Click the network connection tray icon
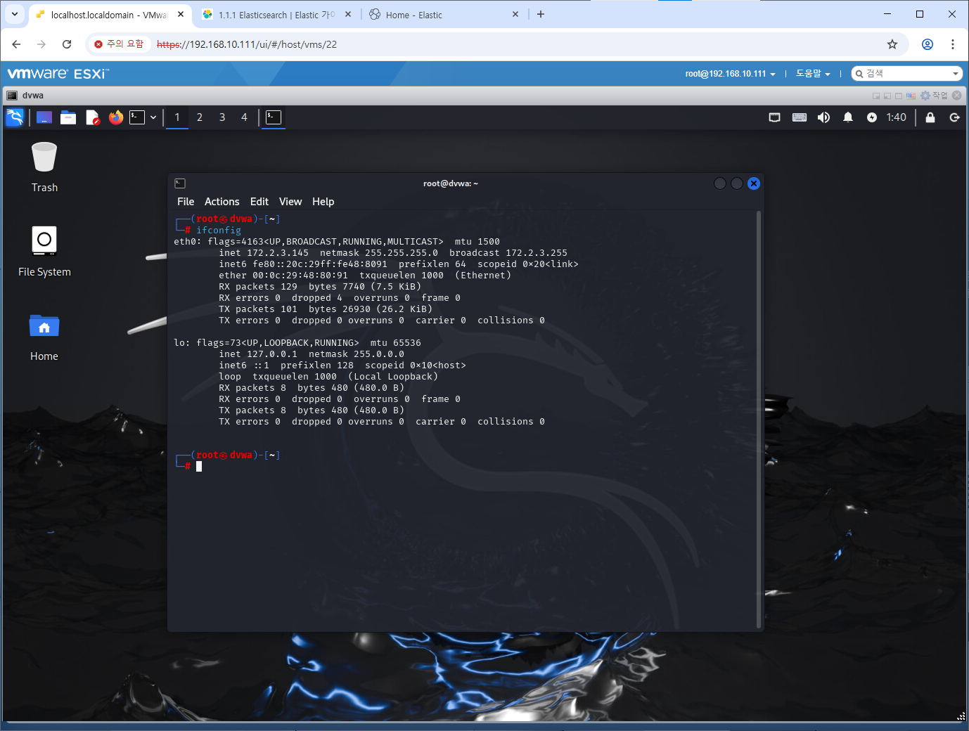 click(774, 117)
